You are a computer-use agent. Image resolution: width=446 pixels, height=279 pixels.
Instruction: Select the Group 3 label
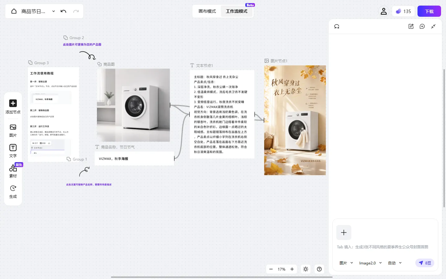[38, 63]
